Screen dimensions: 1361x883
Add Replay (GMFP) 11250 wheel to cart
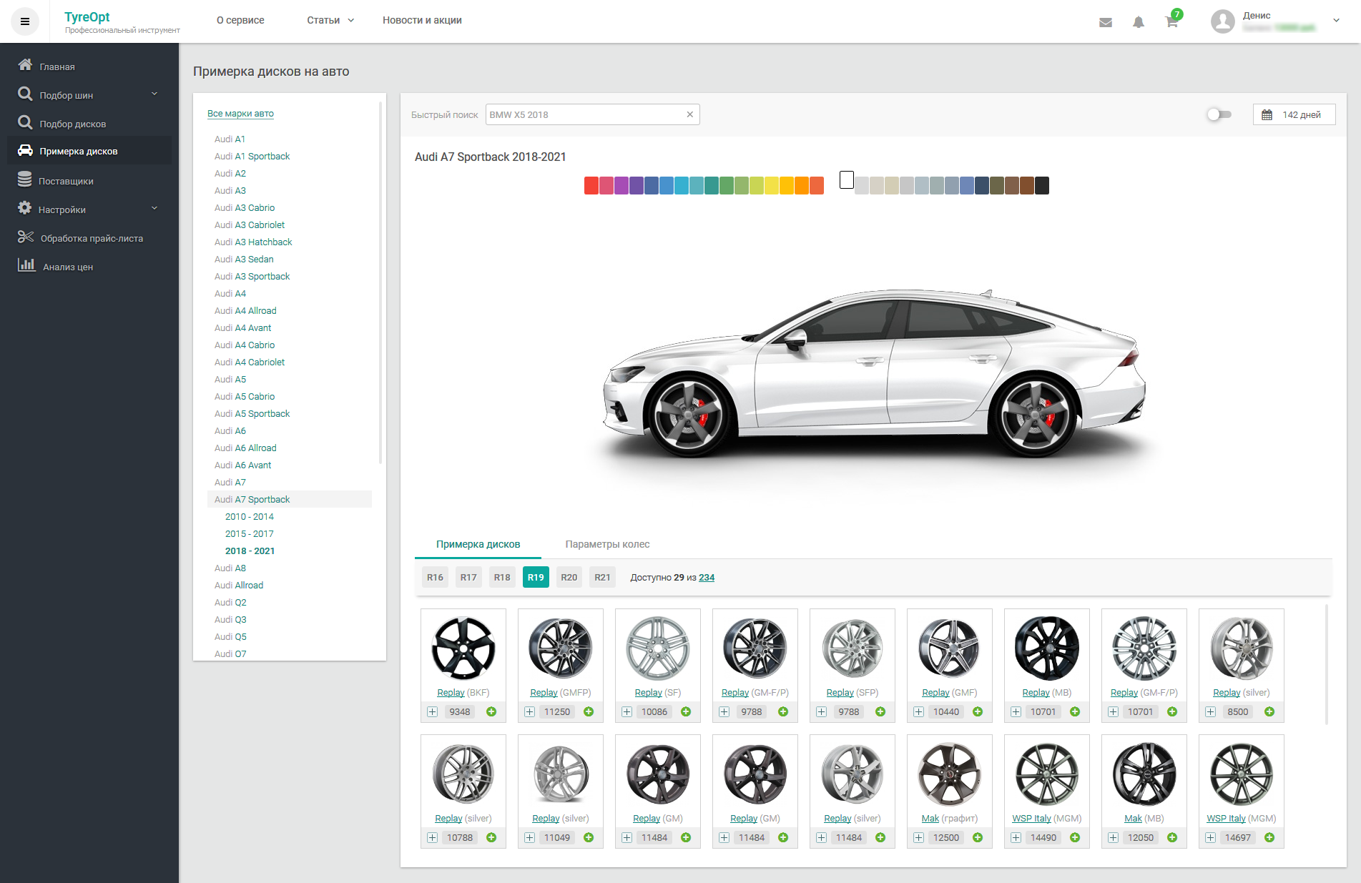[589, 711]
